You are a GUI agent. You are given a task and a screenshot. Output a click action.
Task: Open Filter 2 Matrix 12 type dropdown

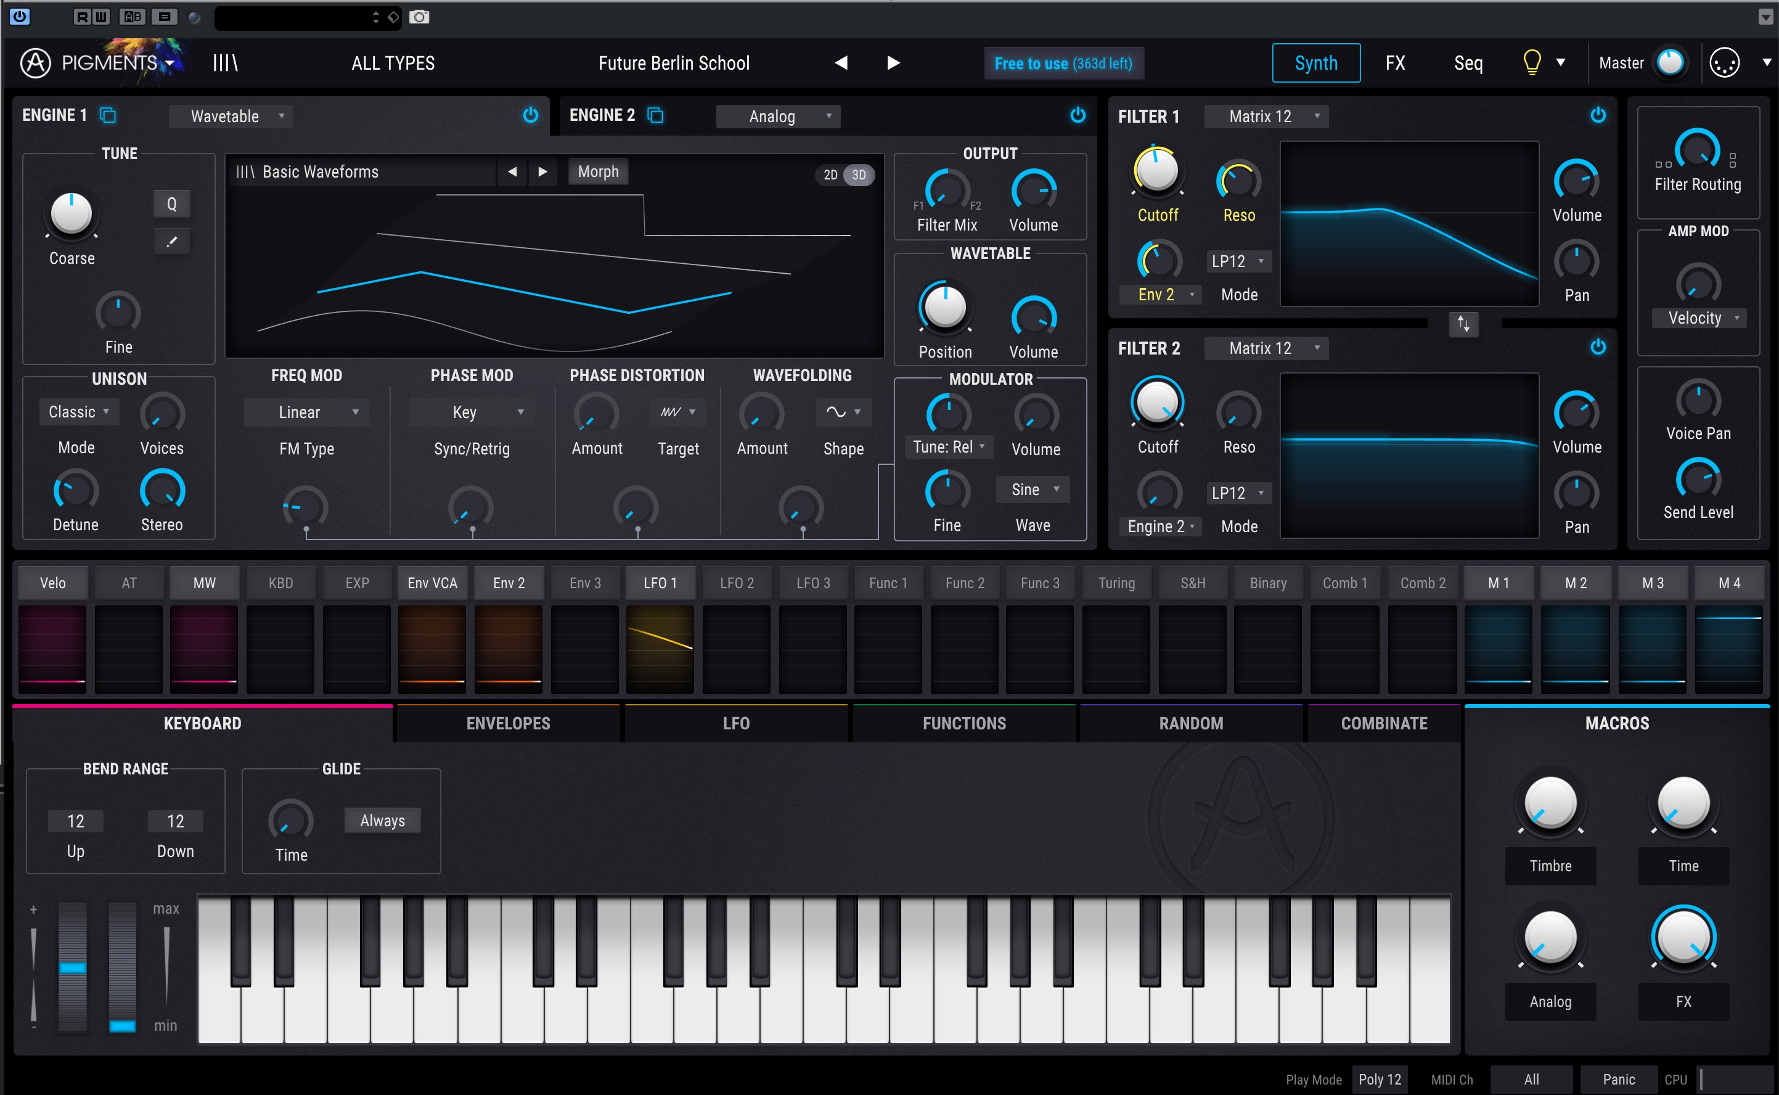(x=1266, y=348)
